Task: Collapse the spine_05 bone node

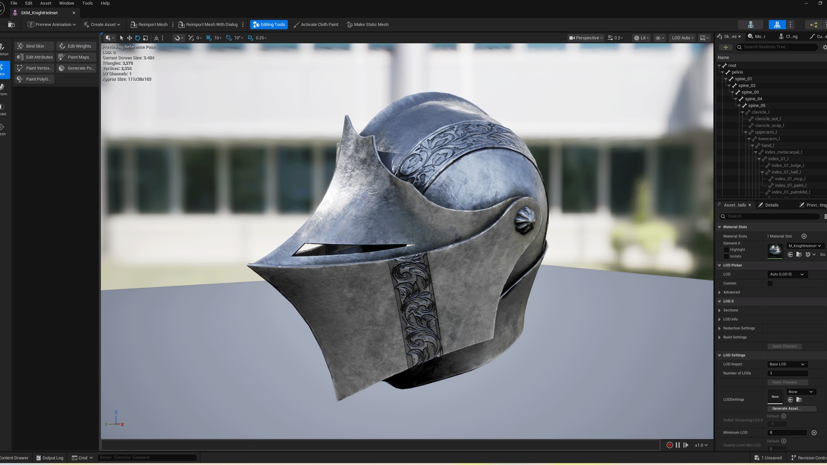Action: [739, 105]
